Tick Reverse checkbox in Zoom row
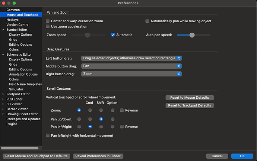This screenshot has height=161, width=257. click(x=122, y=110)
